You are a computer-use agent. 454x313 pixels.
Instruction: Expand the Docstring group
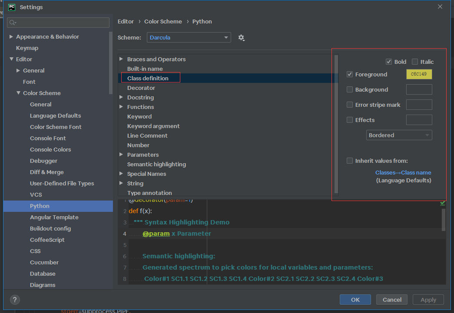point(121,97)
